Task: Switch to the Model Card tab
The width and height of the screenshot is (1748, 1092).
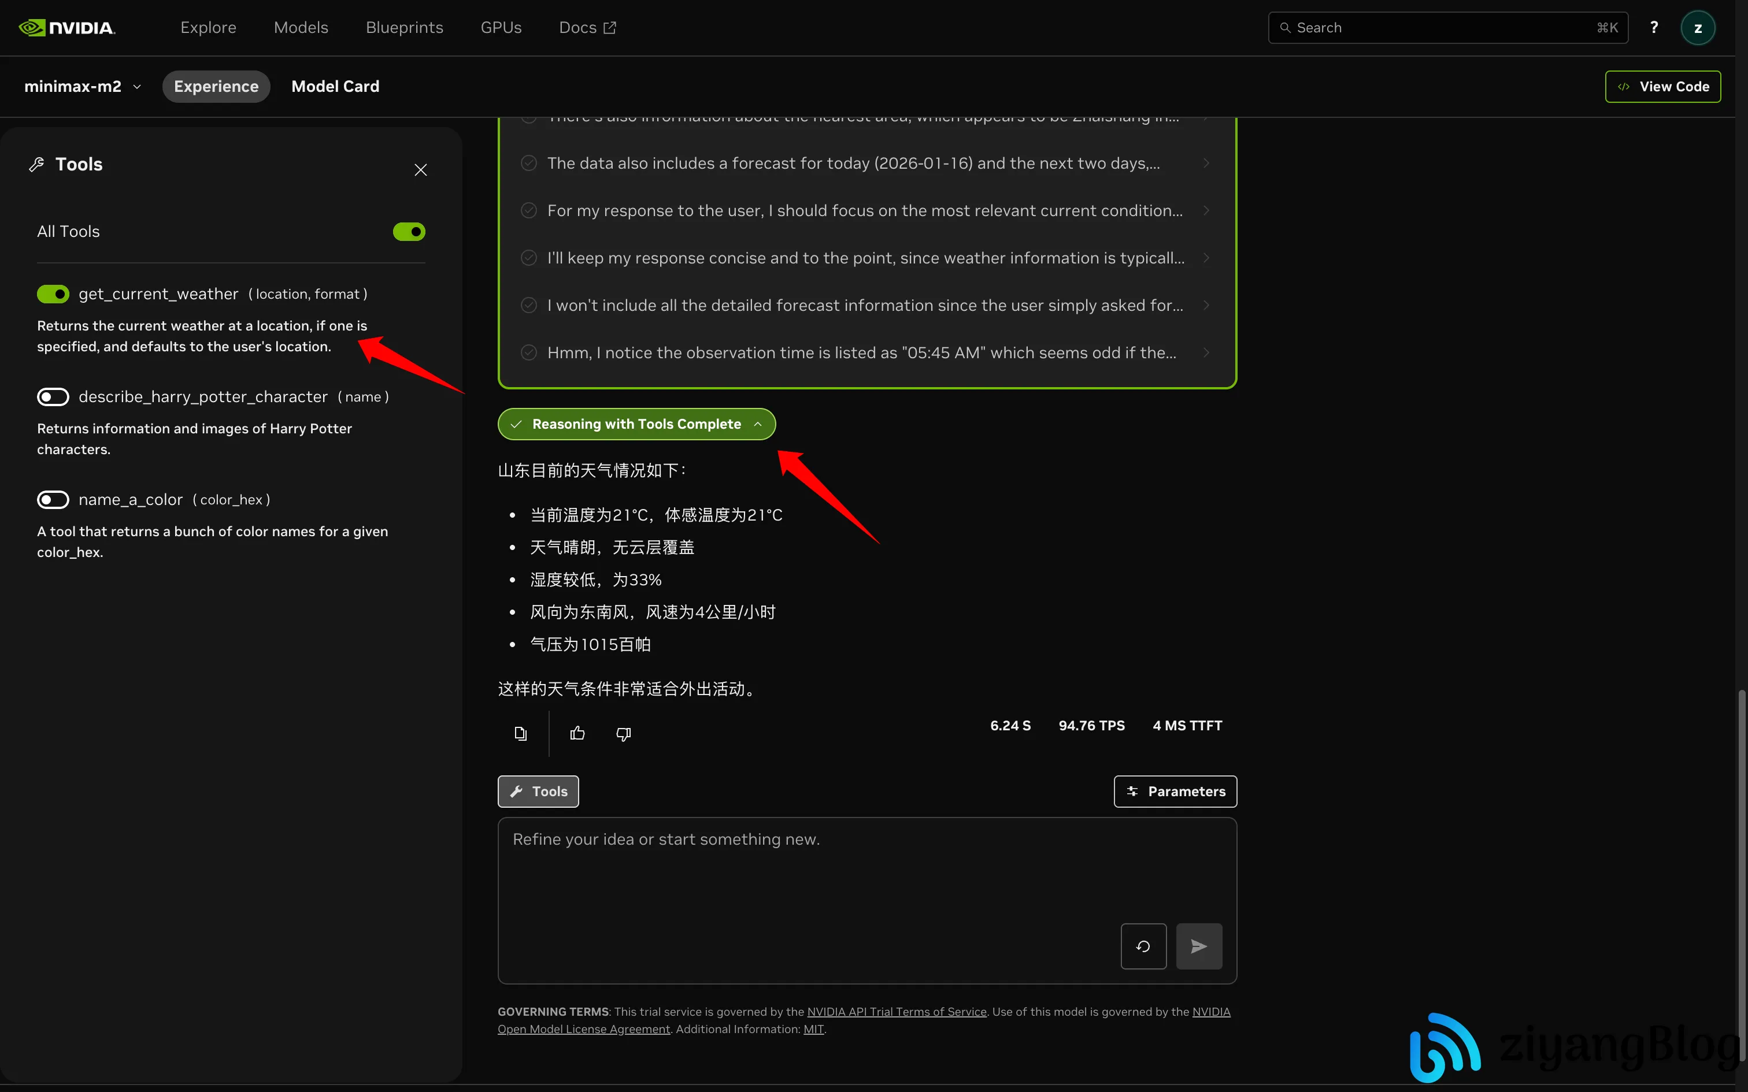Action: tap(335, 86)
